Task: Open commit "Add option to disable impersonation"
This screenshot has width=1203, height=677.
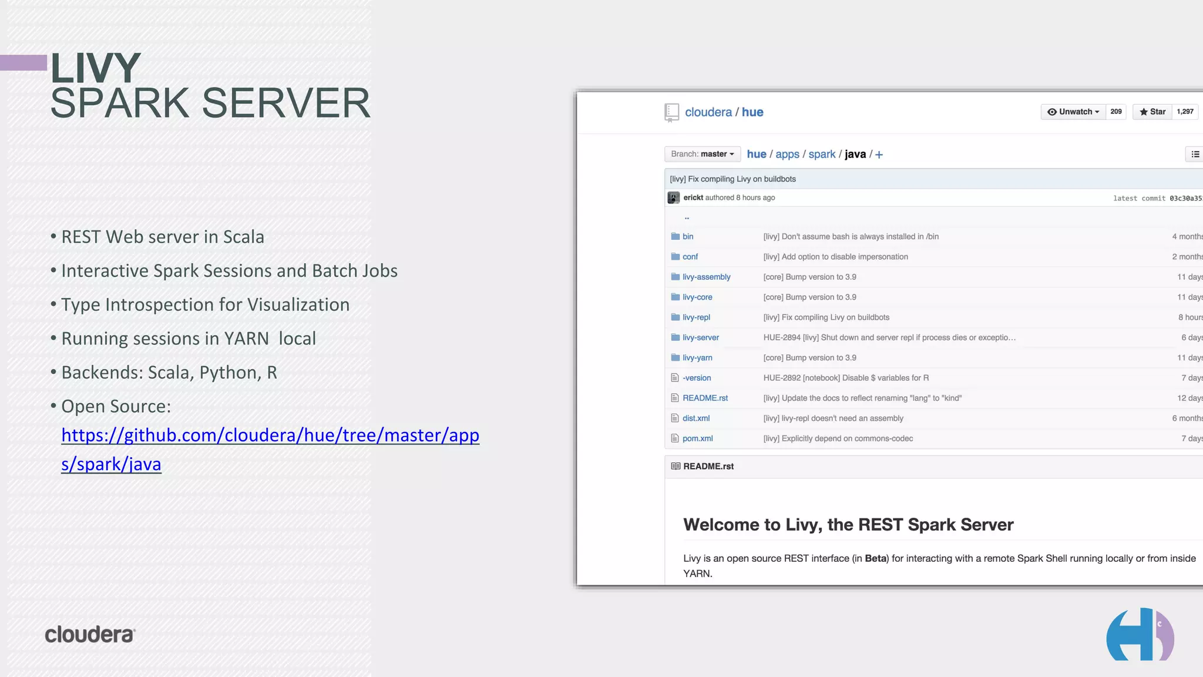Action: 835,257
